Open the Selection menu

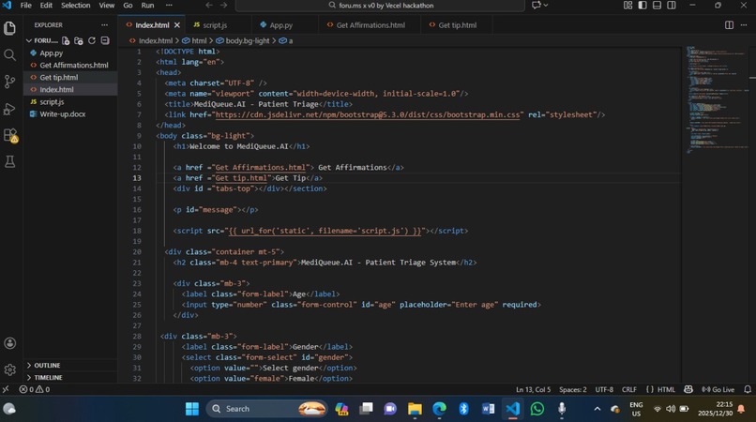pos(76,6)
